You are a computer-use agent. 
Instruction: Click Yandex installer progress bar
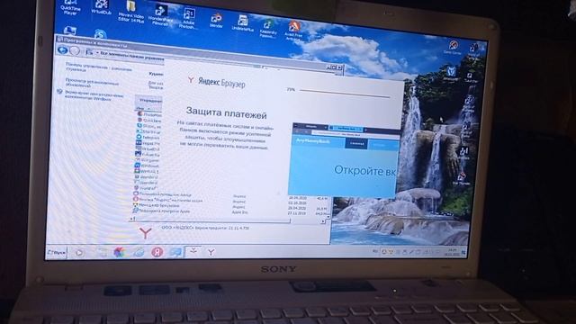pyautogui.click(x=345, y=94)
